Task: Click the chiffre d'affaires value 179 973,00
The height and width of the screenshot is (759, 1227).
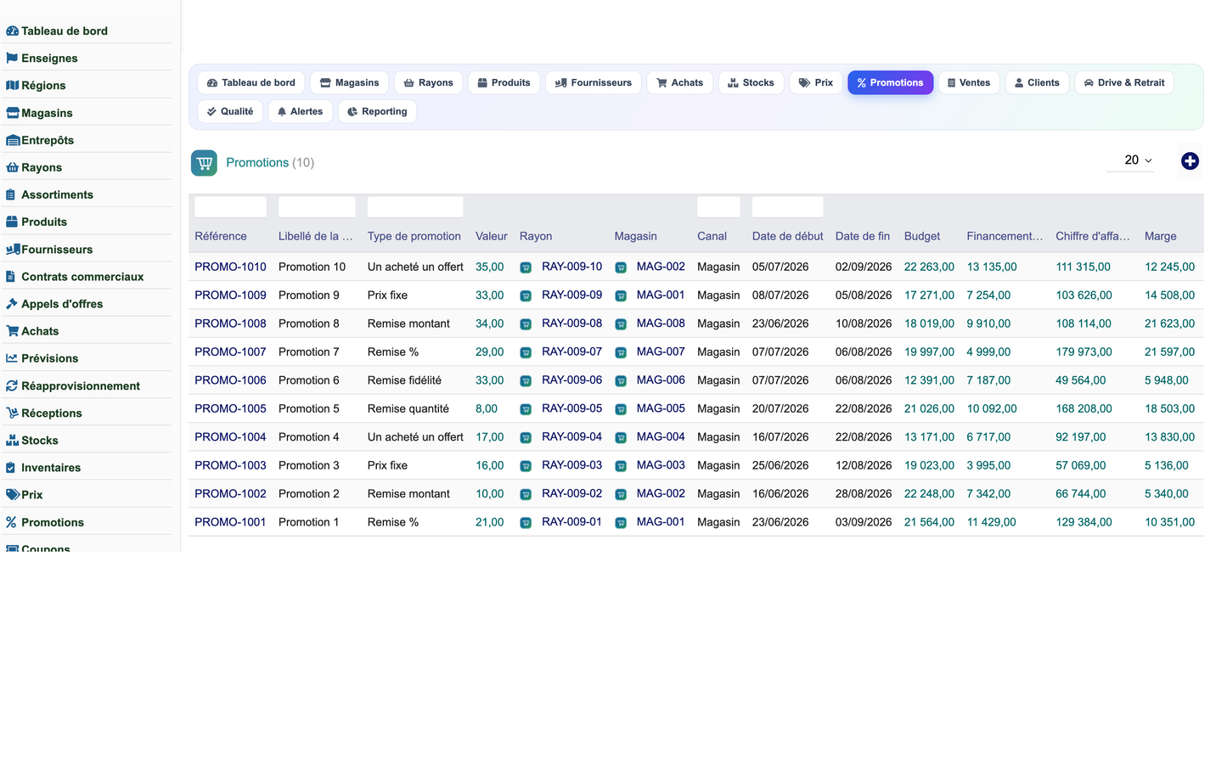Action: [x=1083, y=351]
